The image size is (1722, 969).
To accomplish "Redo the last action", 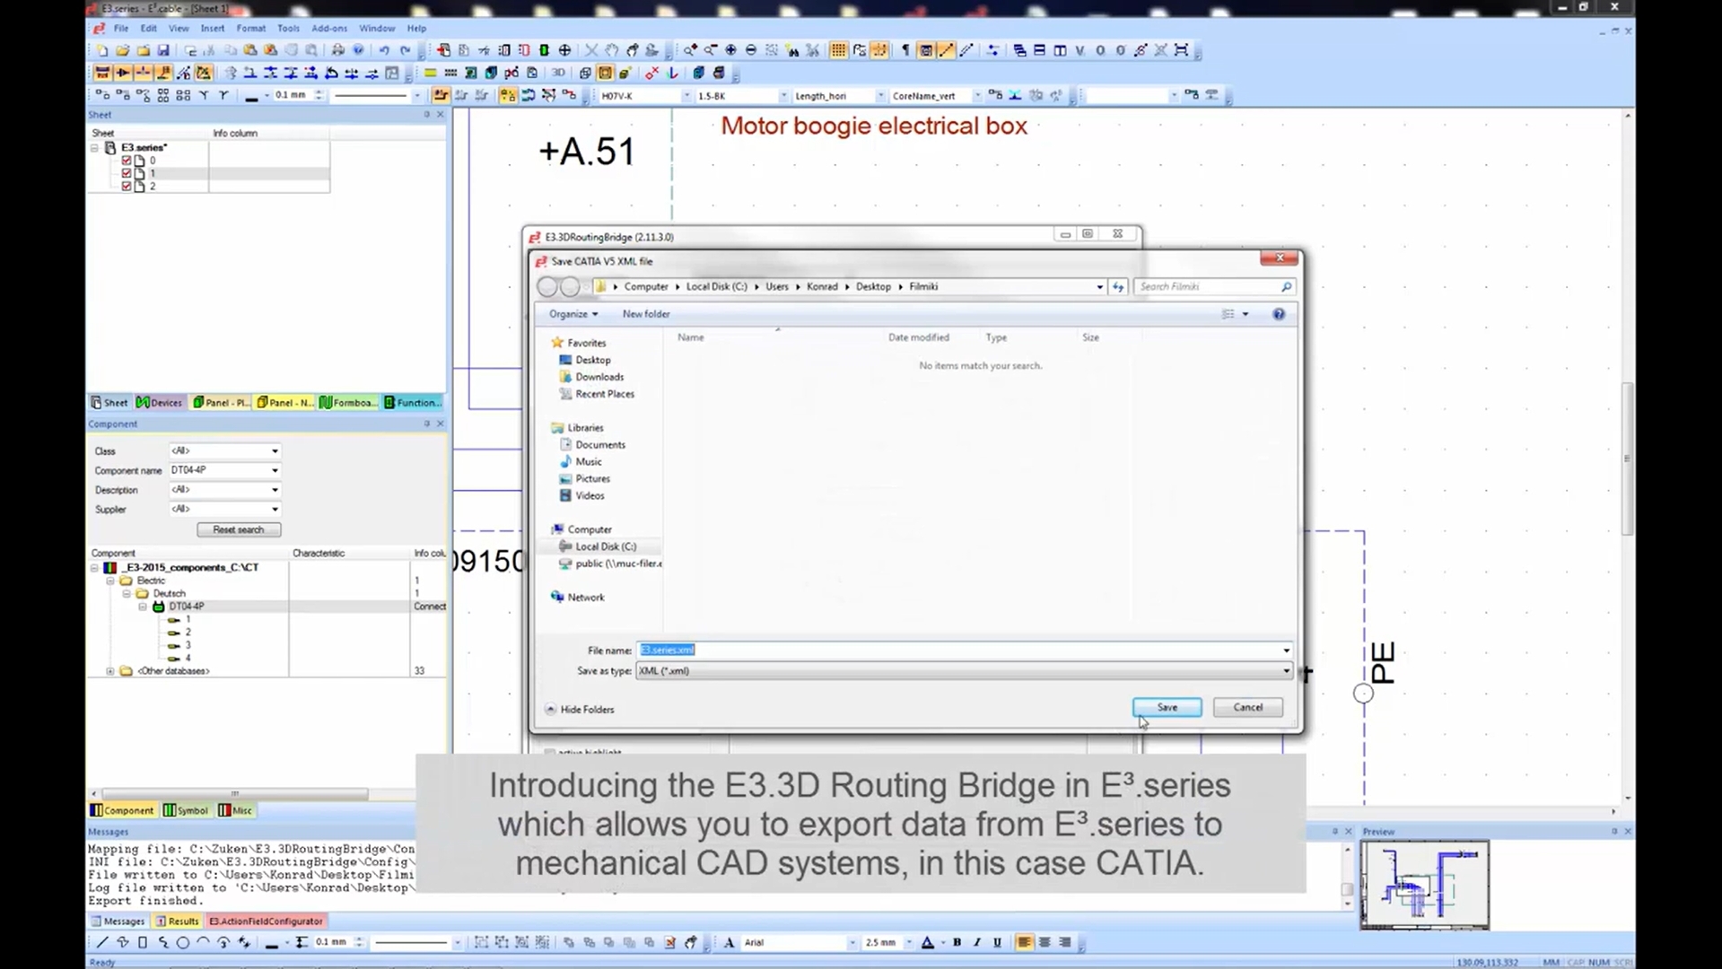I will [x=405, y=50].
